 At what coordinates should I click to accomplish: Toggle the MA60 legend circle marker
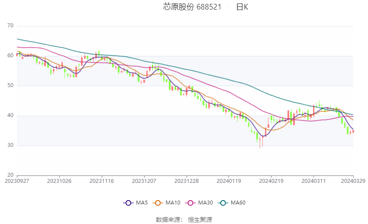pos(223,203)
